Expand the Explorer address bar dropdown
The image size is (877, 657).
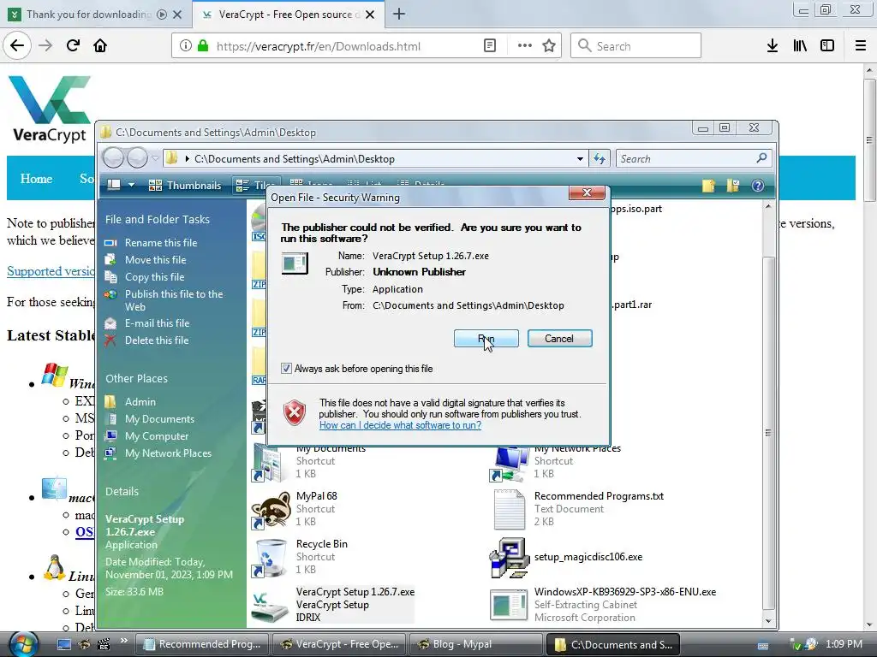coord(580,158)
